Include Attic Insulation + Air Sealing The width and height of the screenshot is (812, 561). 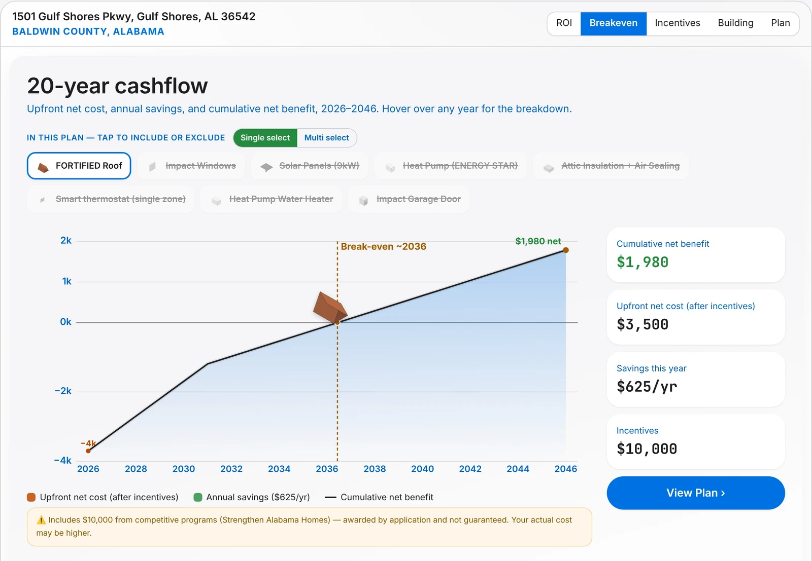(611, 166)
